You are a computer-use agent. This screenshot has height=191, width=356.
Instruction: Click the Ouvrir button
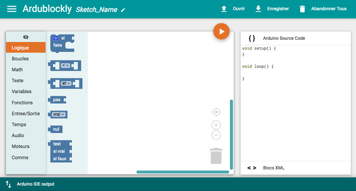[233, 9]
